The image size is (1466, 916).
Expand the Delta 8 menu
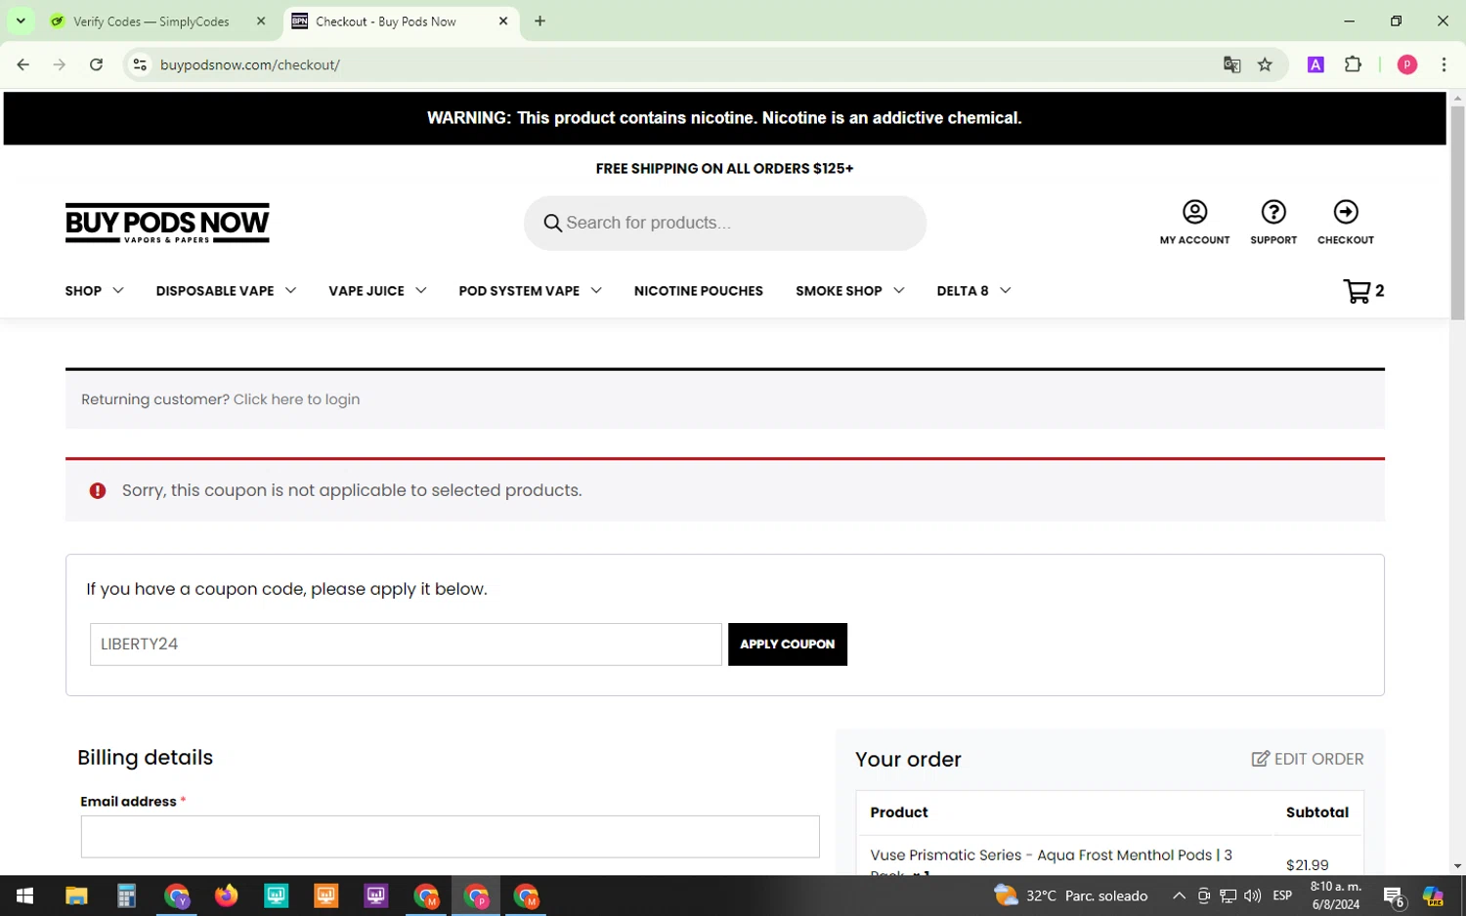click(x=973, y=291)
